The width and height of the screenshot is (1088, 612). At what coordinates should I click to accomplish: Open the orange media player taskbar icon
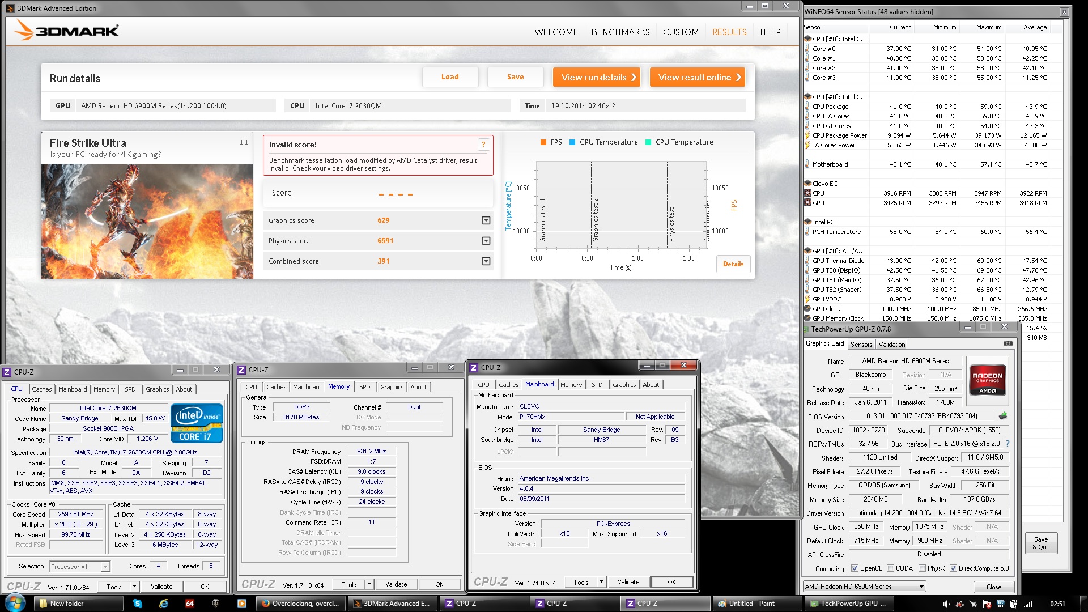242,603
